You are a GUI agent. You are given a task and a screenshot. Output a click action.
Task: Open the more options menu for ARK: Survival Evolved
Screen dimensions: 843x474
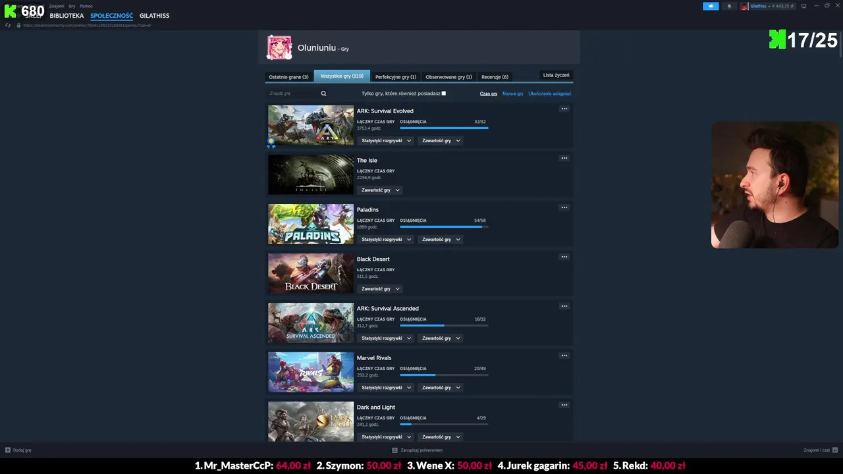point(564,109)
